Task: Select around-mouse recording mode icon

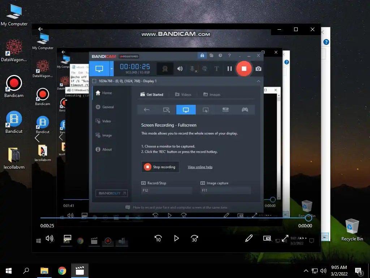Action: 206,110
